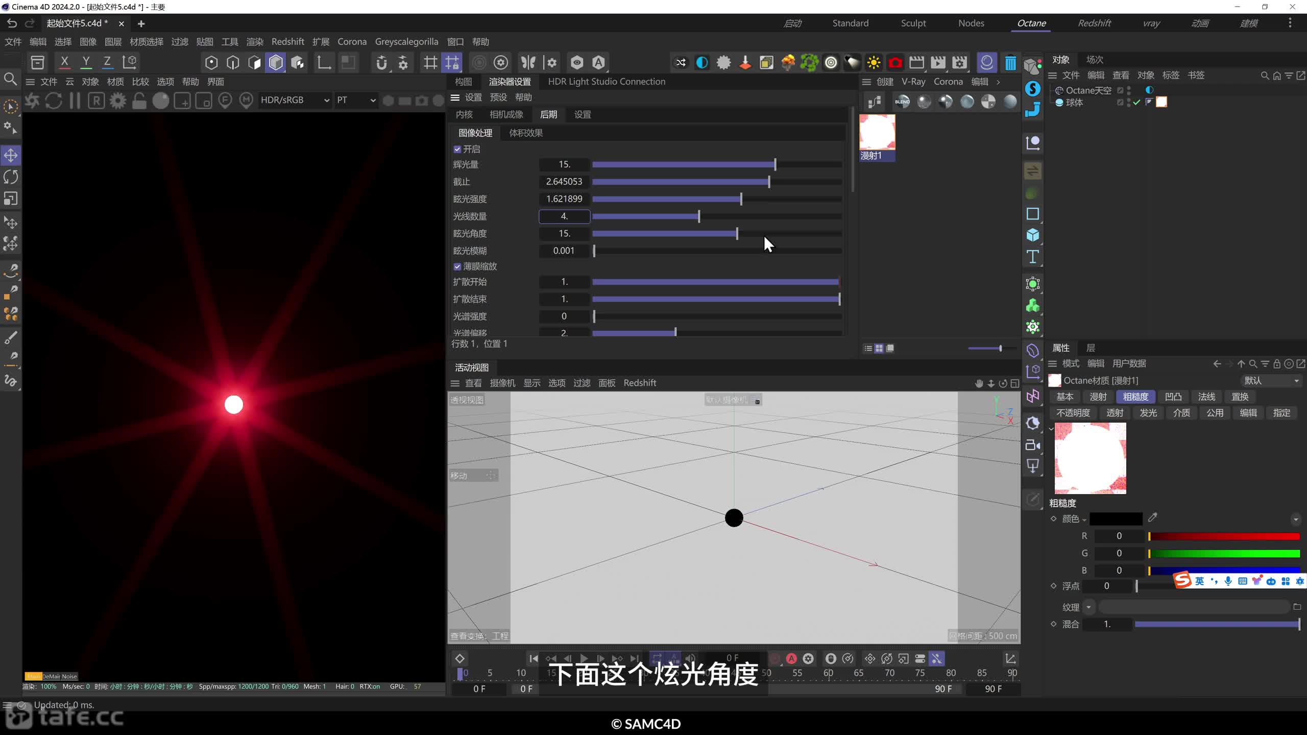Click the Octane daylight sun icon

pyautogui.click(x=874, y=63)
